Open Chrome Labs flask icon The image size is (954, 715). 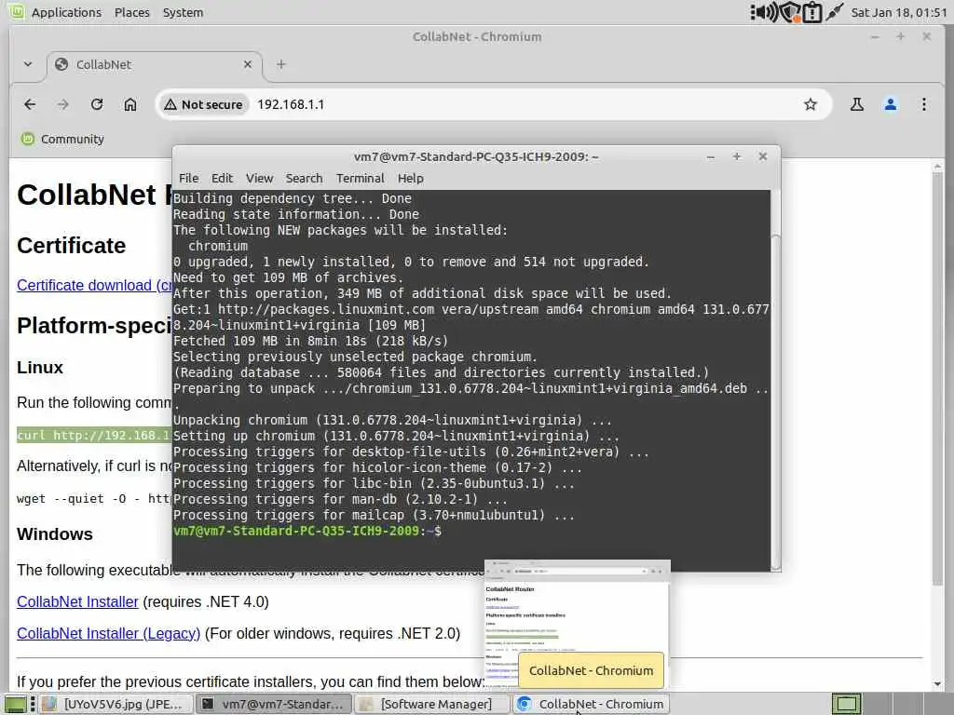(x=857, y=104)
